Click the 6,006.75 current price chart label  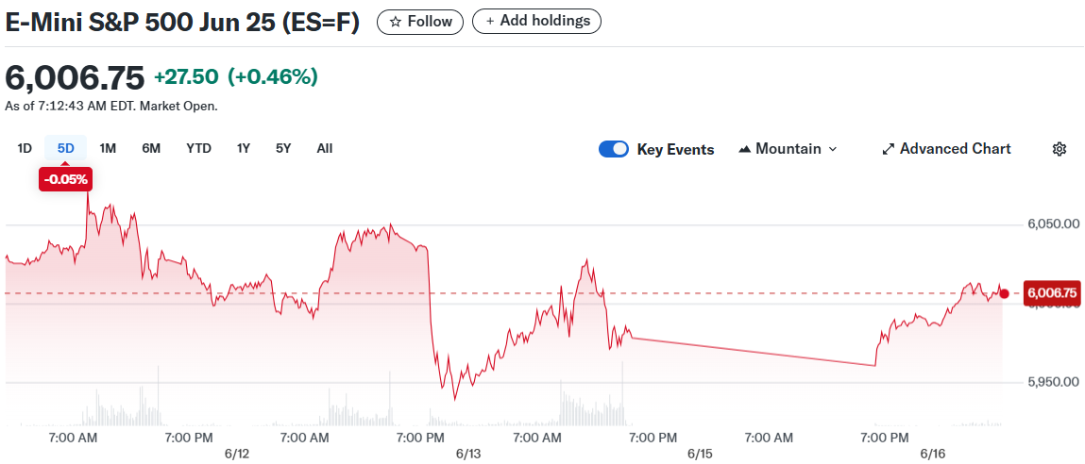click(x=1052, y=293)
